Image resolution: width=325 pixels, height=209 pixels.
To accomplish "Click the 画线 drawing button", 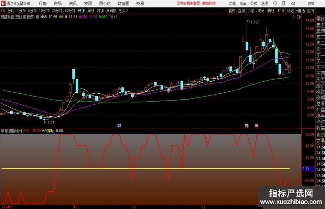I will click(x=271, y=11).
